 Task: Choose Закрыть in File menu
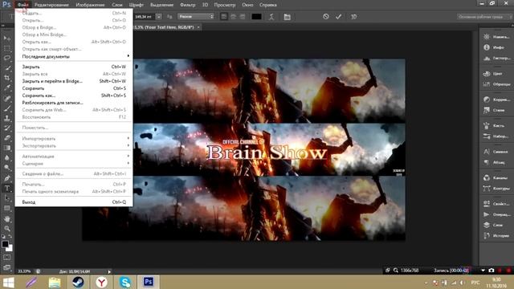click(x=74, y=67)
